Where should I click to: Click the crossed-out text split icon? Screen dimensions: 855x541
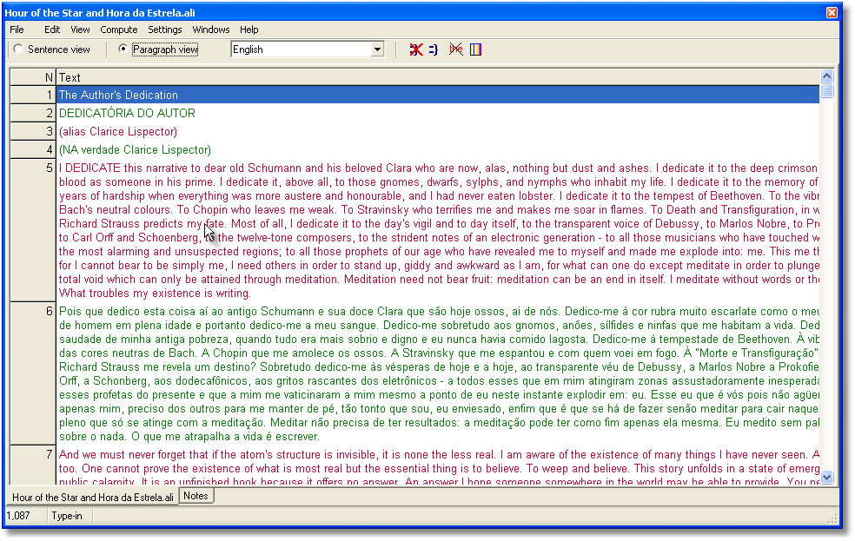pyautogui.click(x=455, y=49)
